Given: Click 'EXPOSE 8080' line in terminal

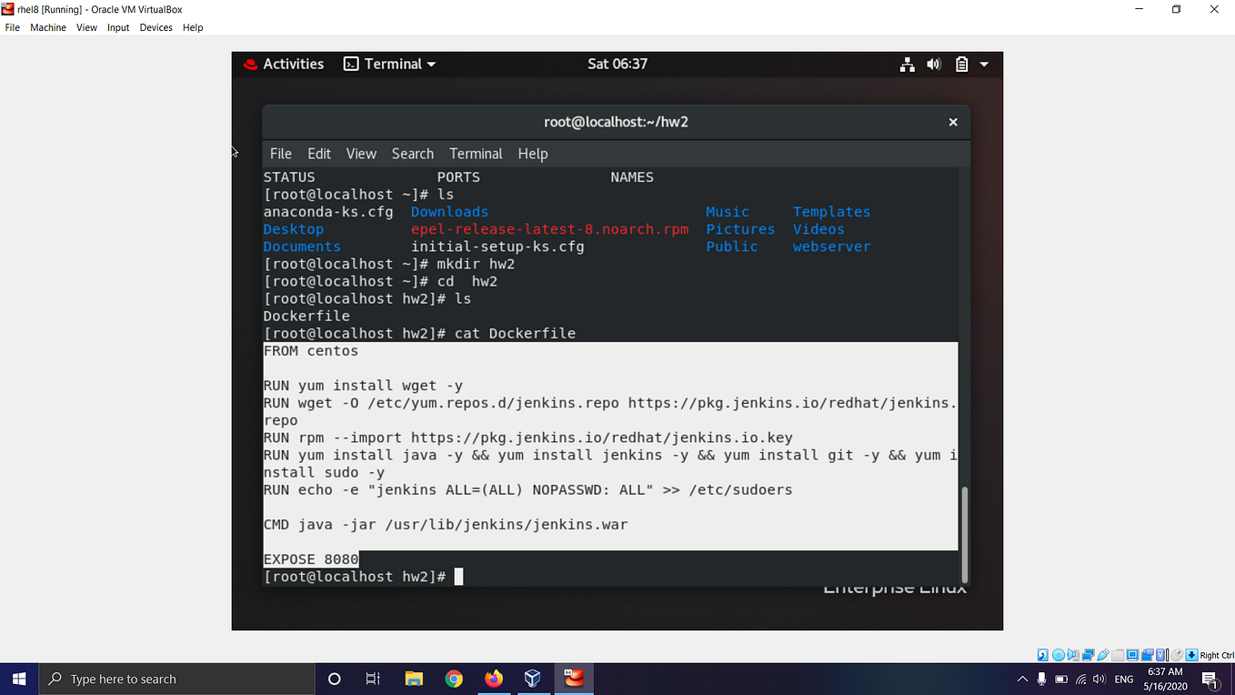Looking at the screenshot, I should point(311,559).
